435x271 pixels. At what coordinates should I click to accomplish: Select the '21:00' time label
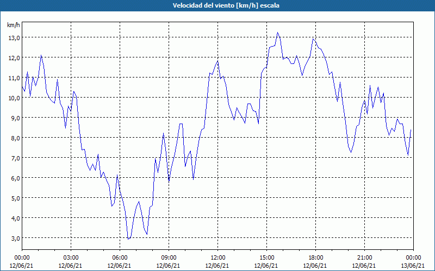pyautogui.click(x=364, y=258)
